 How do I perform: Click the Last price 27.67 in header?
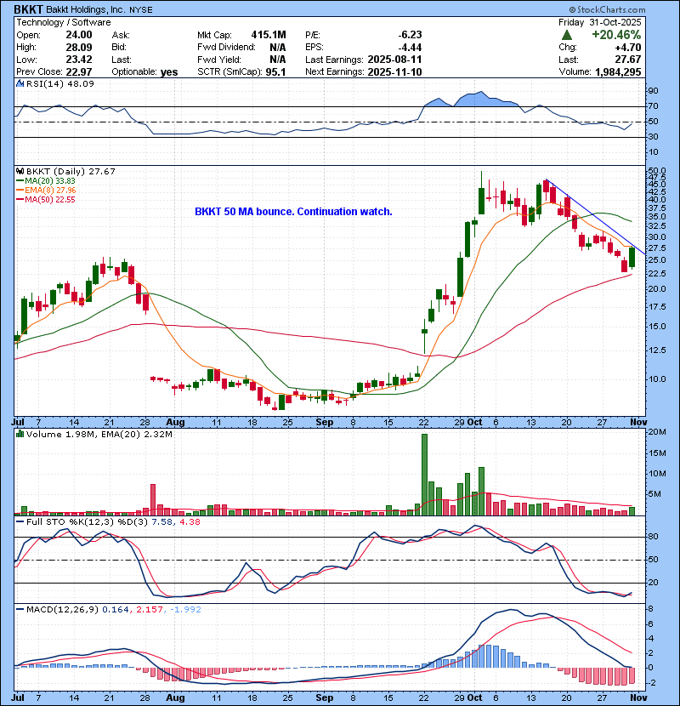629,60
